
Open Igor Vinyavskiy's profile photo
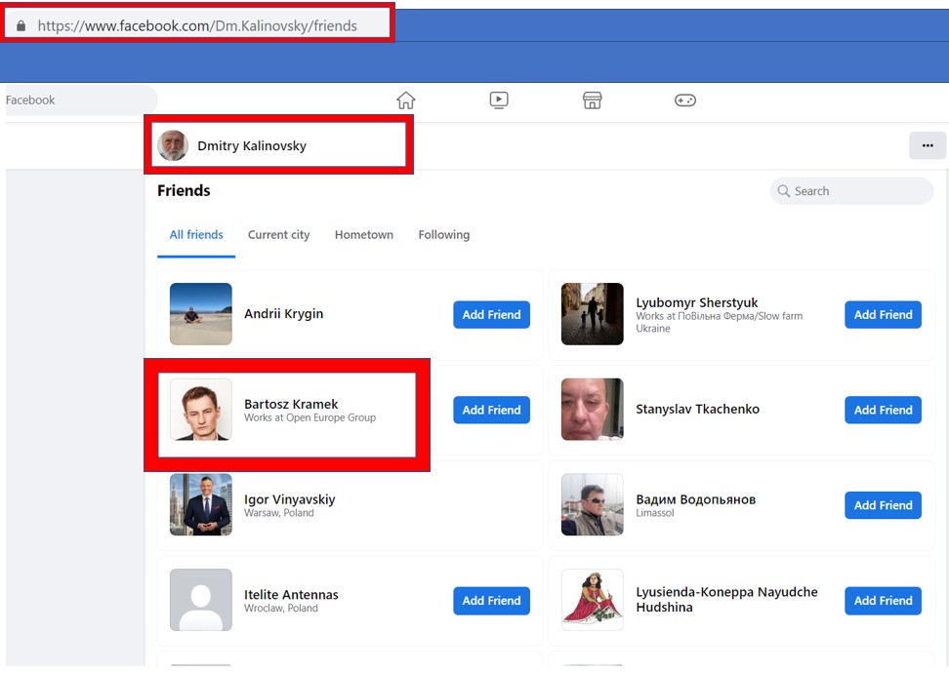pos(201,504)
